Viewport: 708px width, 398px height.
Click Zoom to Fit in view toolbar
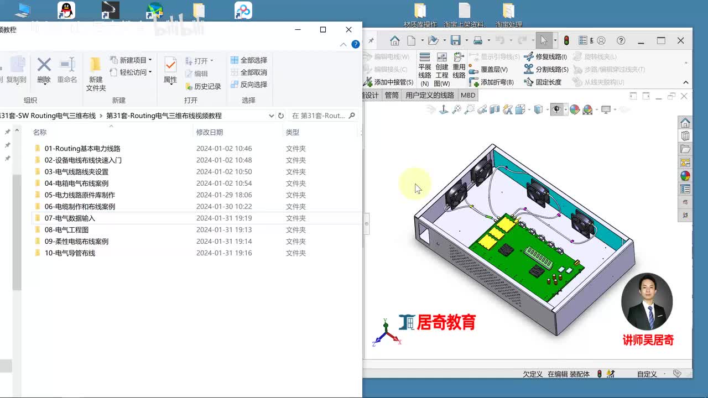457,109
